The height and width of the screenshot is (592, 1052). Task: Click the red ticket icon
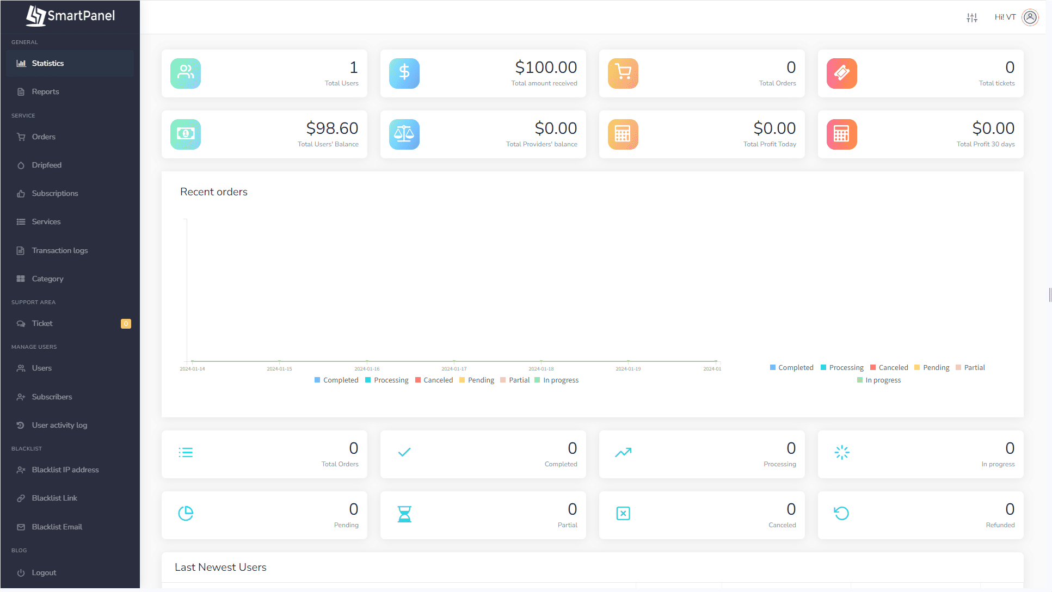(841, 73)
